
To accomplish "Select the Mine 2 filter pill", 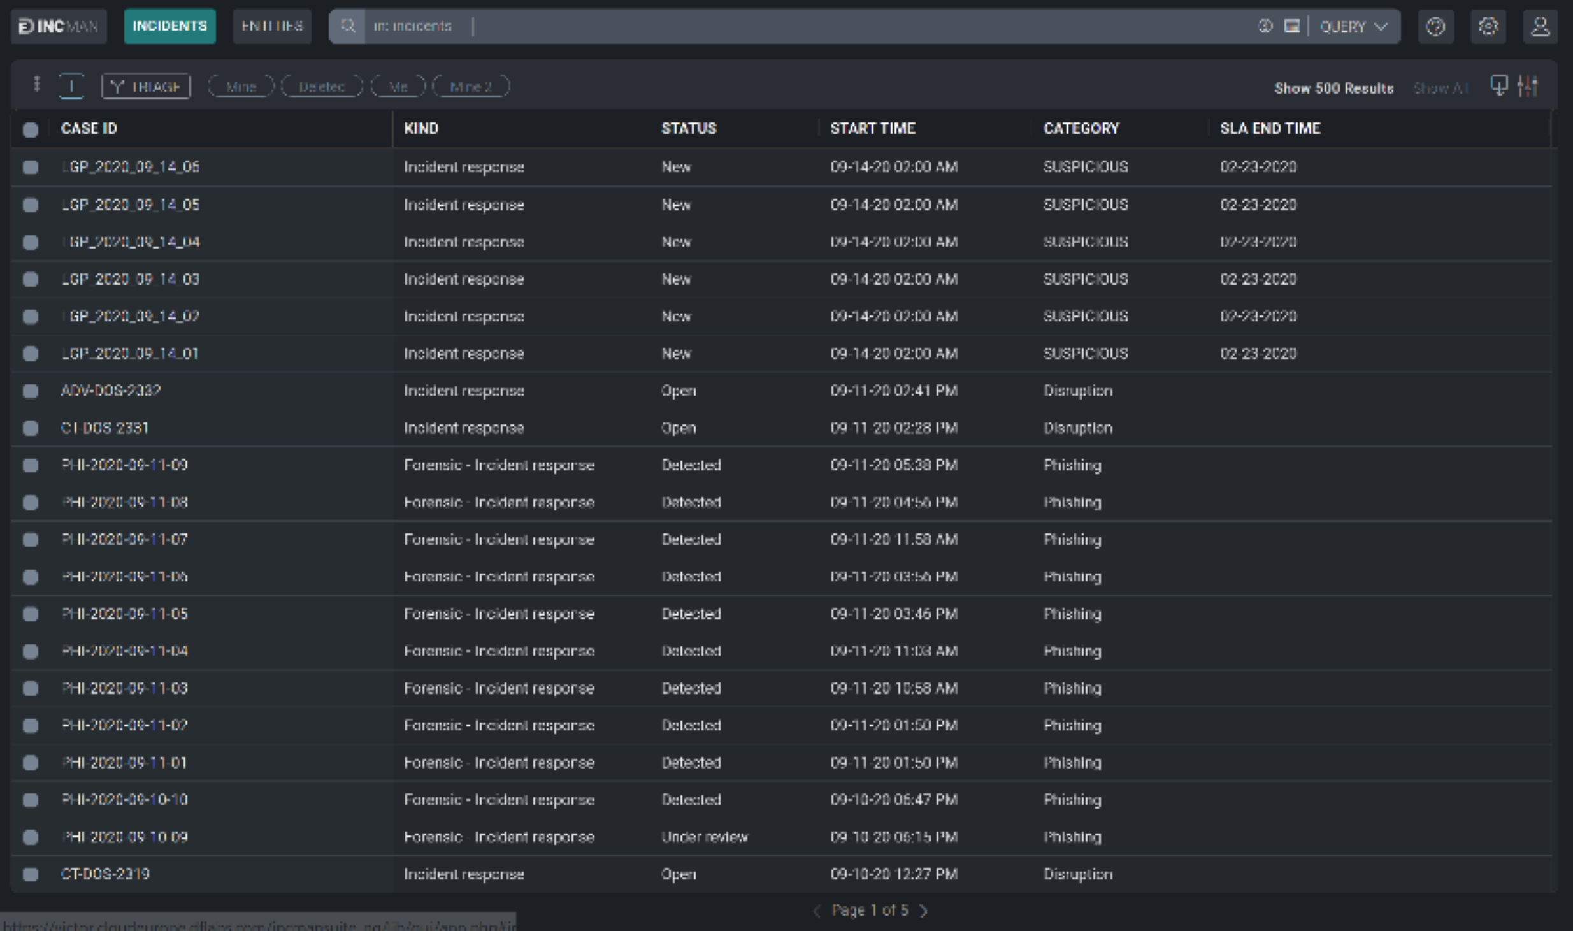I will [471, 86].
